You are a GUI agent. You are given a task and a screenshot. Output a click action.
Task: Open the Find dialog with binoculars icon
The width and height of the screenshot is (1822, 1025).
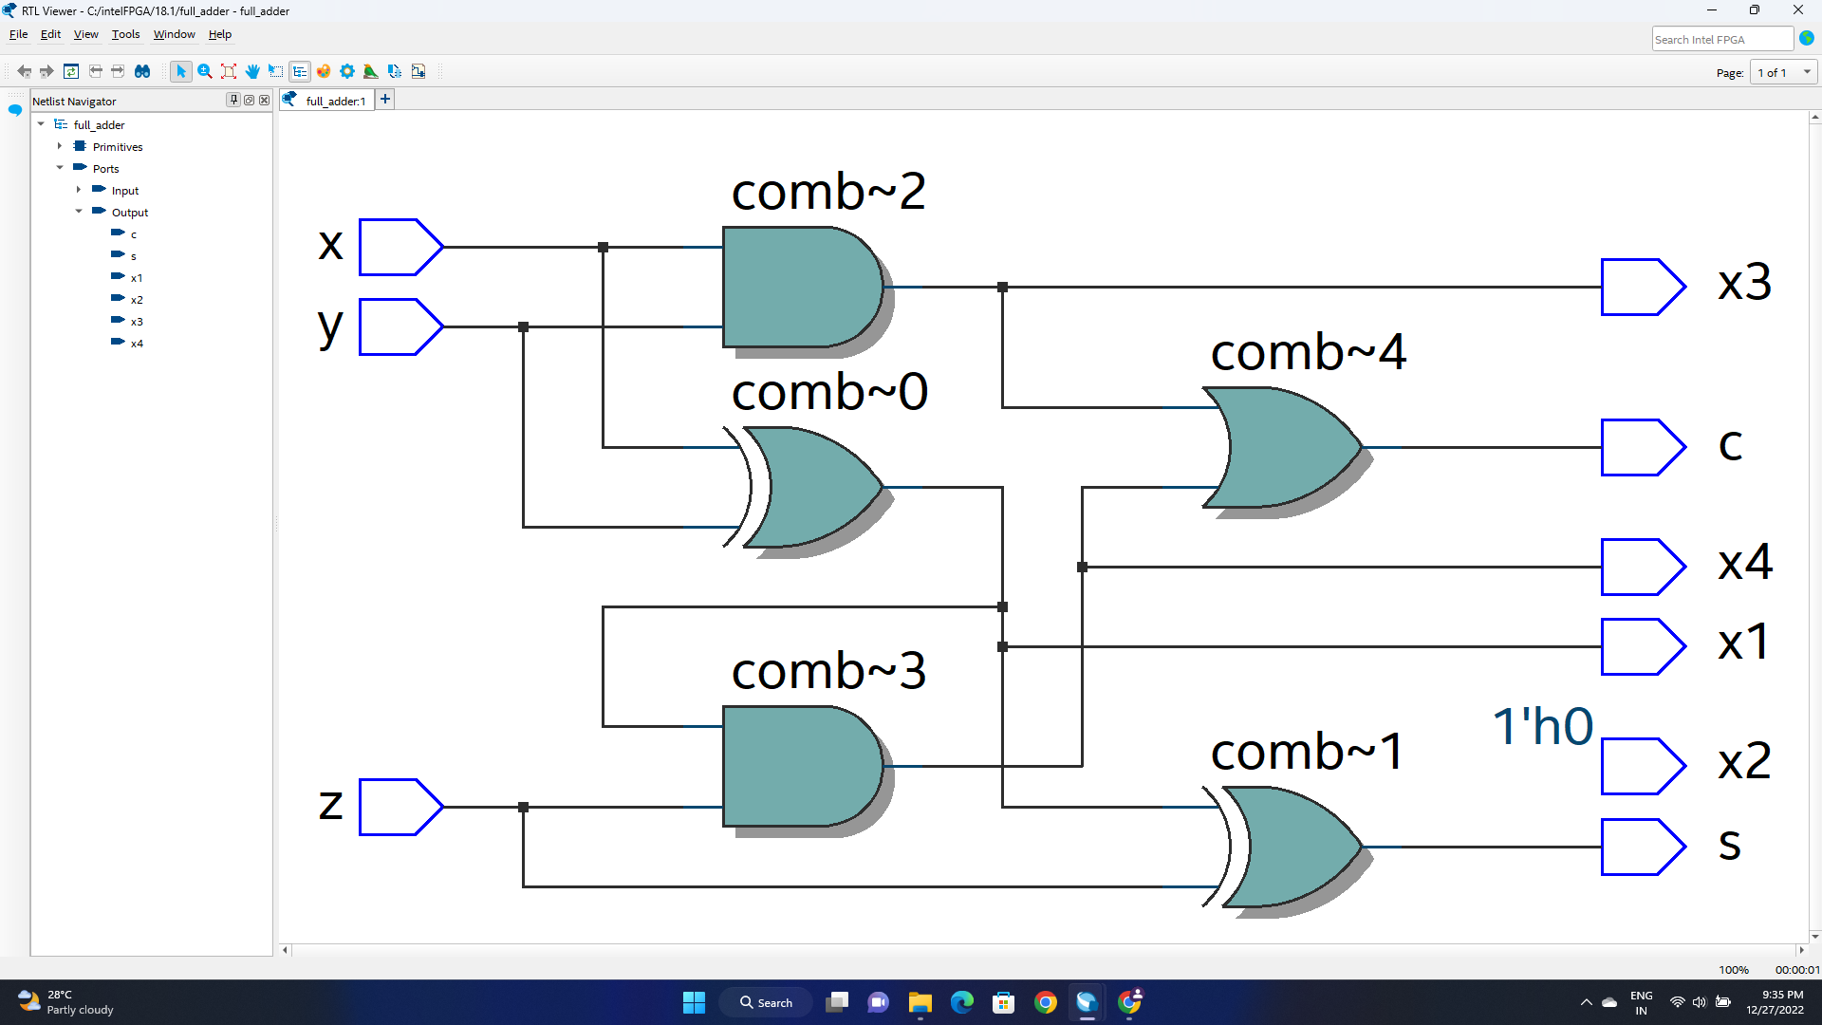tap(142, 71)
